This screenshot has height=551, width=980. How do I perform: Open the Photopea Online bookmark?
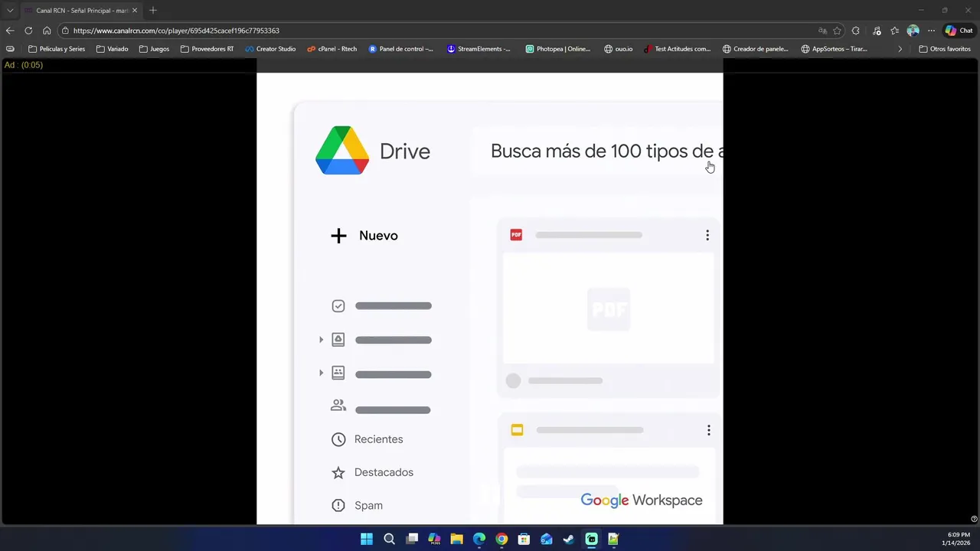[x=558, y=49]
